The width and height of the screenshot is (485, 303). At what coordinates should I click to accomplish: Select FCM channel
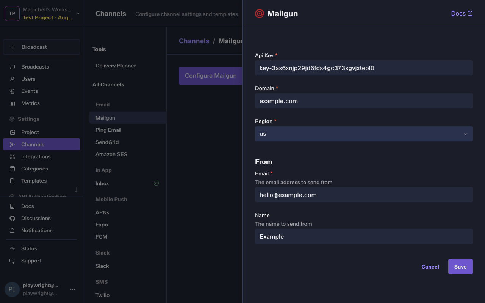[x=128, y=237]
